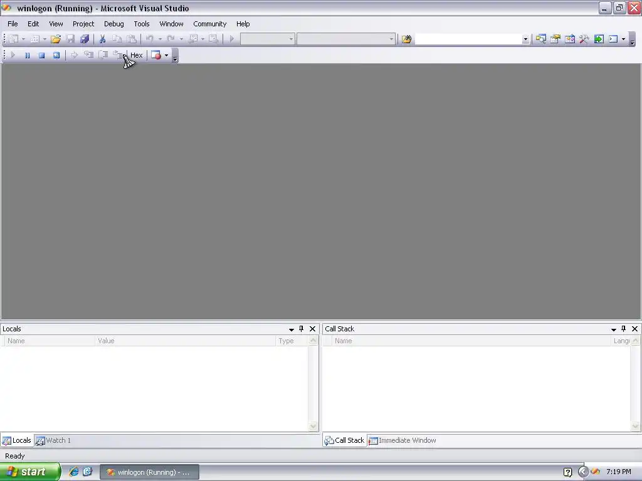The height and width of the screenshot is (481, 642).
Task: Switch to the Watch 1 tab
Action: [53, 440]
